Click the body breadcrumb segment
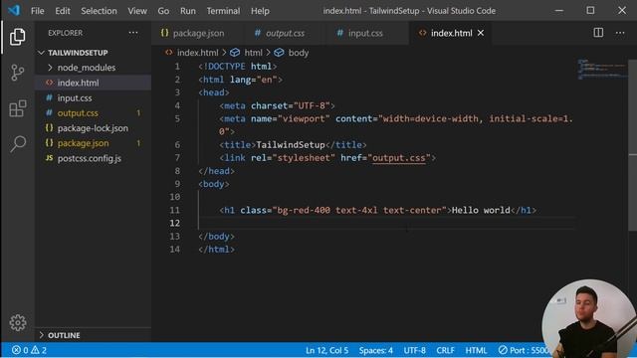 click(299, 53)
